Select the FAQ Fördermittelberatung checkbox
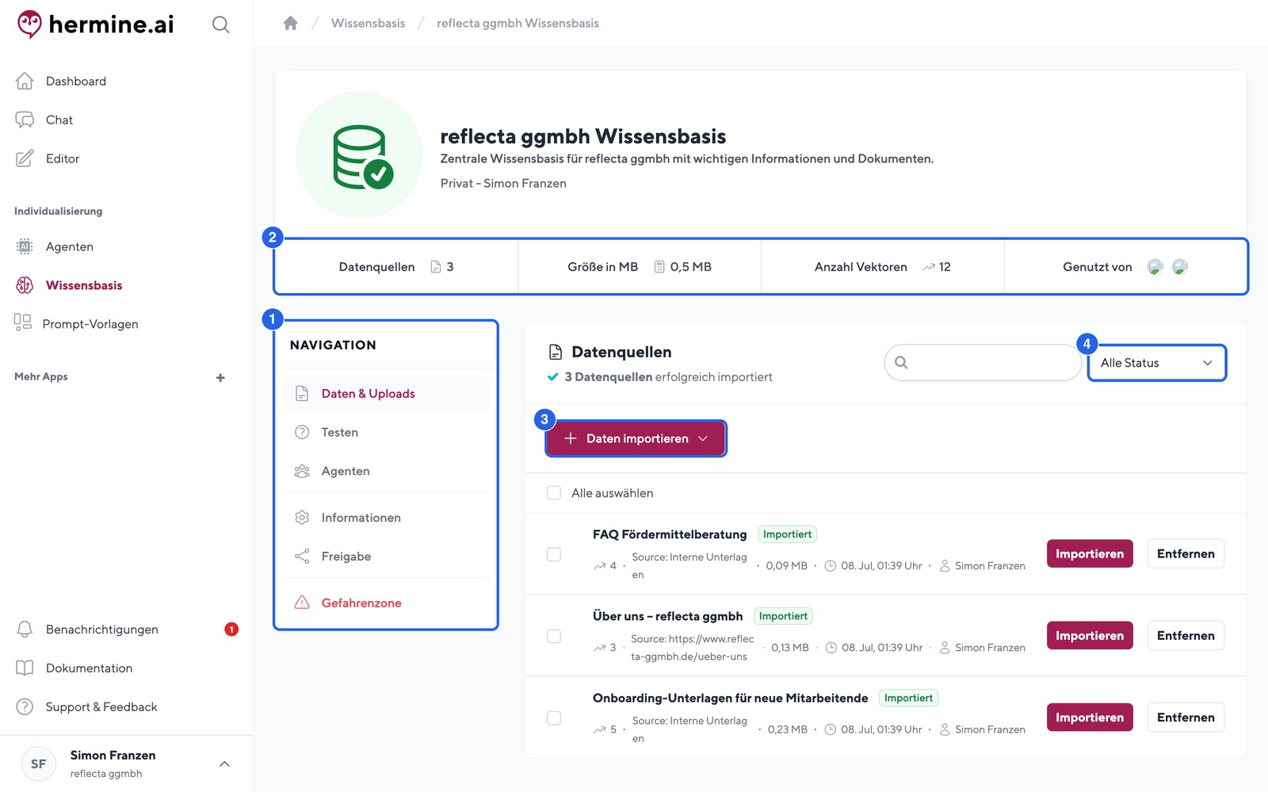 554,554
